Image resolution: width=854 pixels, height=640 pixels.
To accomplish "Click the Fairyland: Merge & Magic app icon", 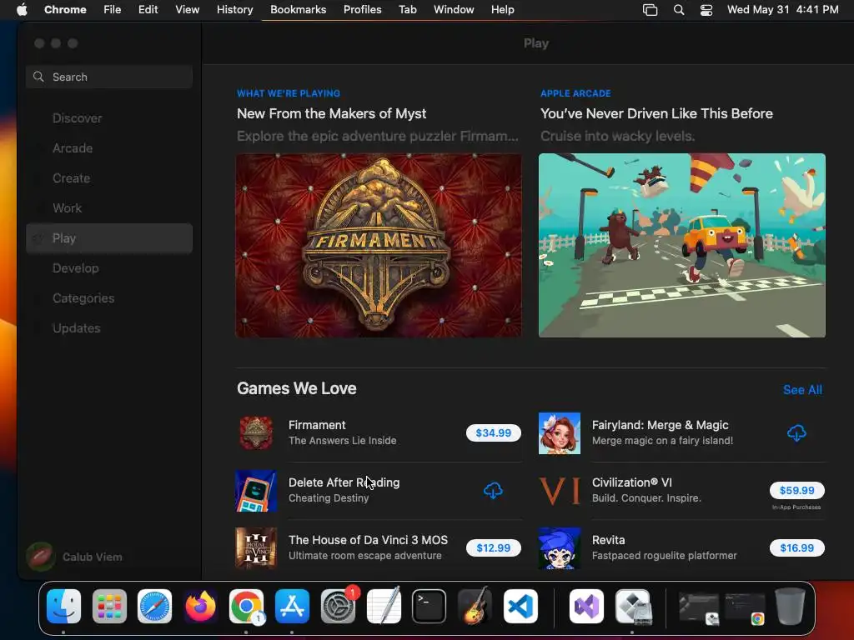I will (x=560, y=433).
